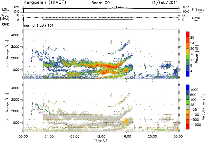The width and height of the screenshot is (206, 142).
Task: Select the 20 dB label on the power colorbar
Action: click(x=192, y=49)
